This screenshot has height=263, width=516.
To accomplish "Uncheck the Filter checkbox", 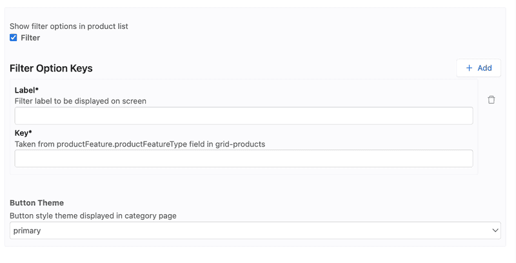I will coord(14,38).
